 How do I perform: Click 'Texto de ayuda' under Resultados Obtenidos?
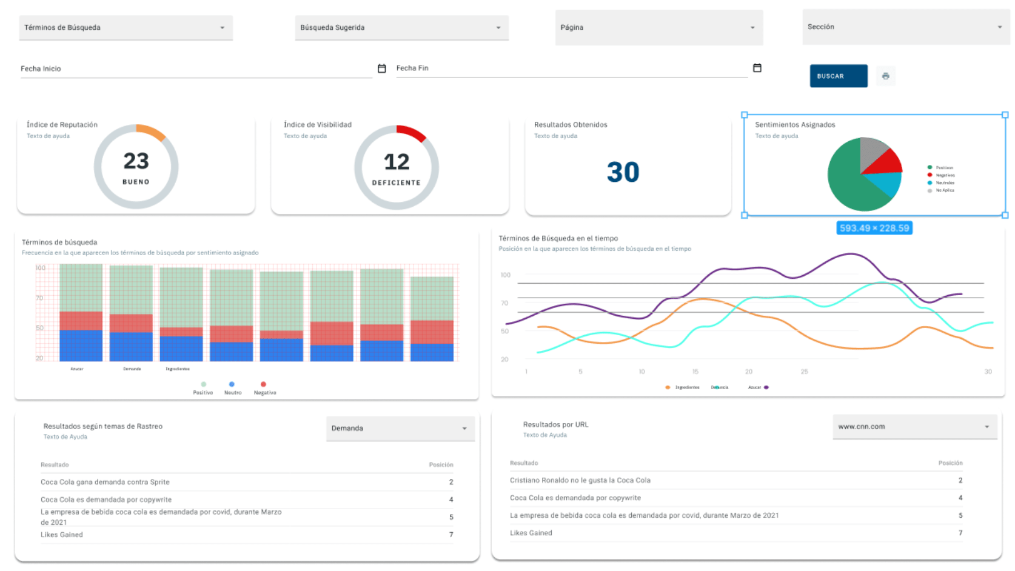click(555, 136)
